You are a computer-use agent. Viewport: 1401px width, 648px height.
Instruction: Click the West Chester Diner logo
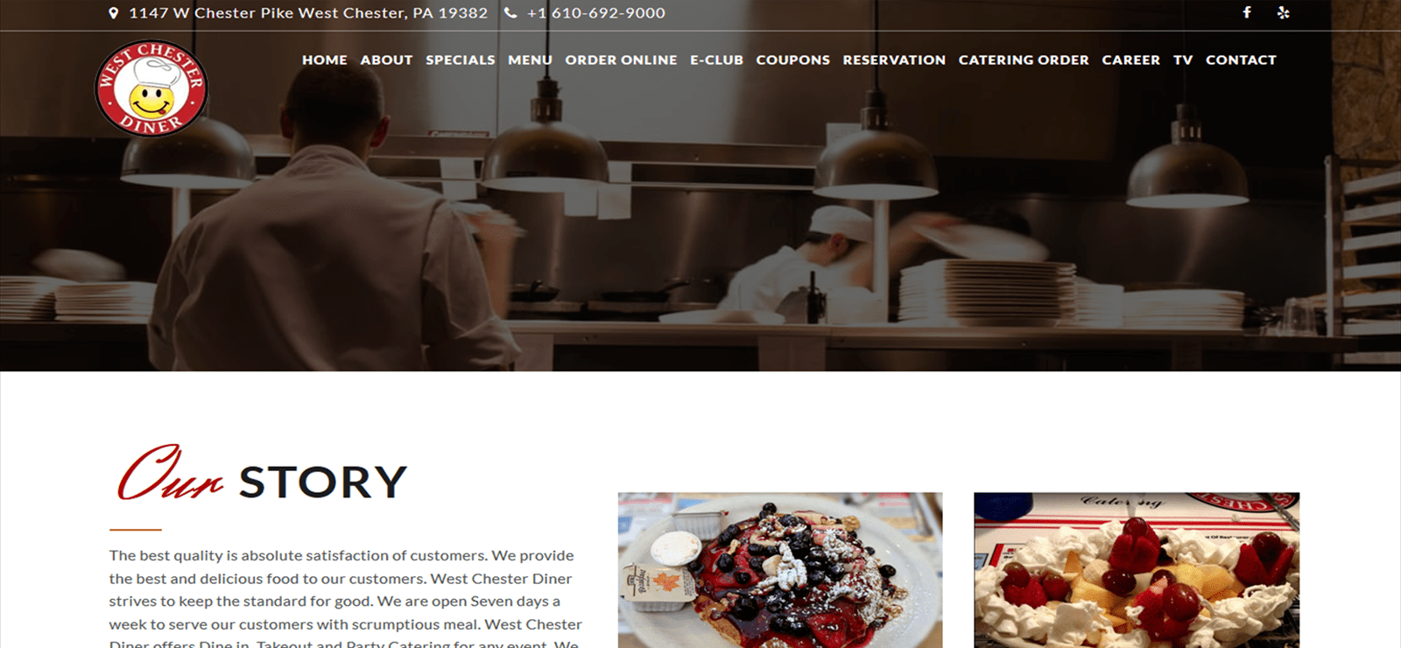tap(151, 88)
